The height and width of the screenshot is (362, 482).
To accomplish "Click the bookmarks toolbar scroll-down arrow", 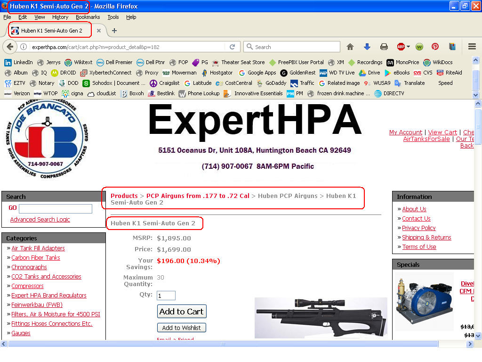I will coord(475,95).
